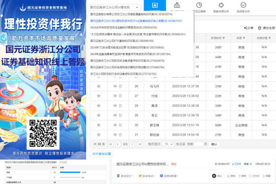Click the 文件夹 folder icon
Screen dimensions: 276x184
pyautogui.click(x=250, y=176)
